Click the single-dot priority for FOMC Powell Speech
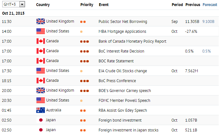 click(x=81, y=101)
